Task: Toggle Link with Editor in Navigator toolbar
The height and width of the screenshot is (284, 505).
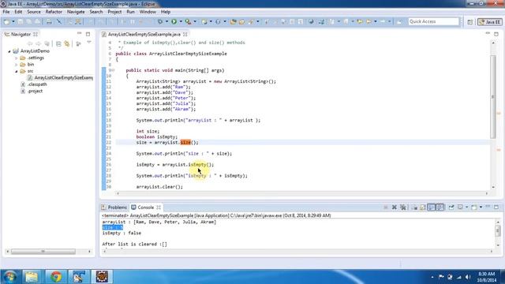Action: tap(67, 44)
